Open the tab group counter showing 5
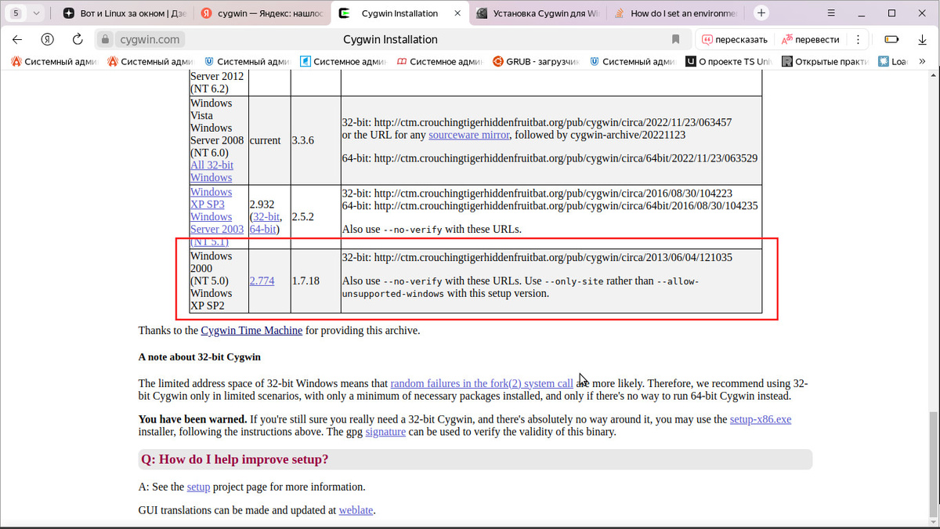Screen dimensions: 940x529 tap(16, 13)
